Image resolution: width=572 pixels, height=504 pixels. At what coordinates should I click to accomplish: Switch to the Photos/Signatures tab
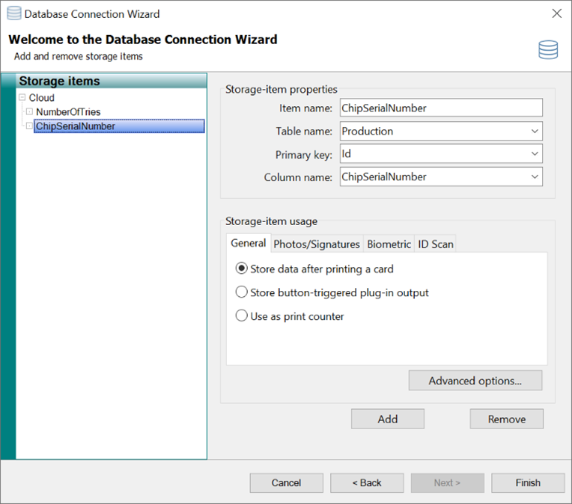[317, 244]
